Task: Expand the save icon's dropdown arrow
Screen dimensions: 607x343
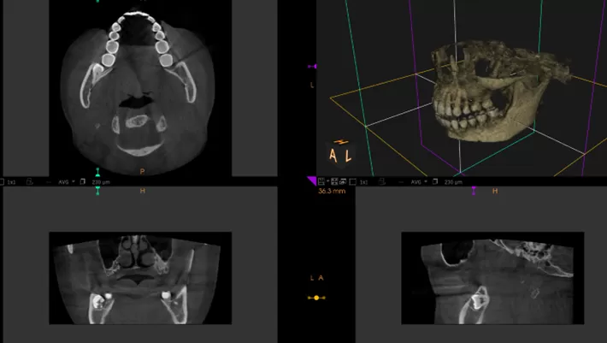Action: click(327, 181)
